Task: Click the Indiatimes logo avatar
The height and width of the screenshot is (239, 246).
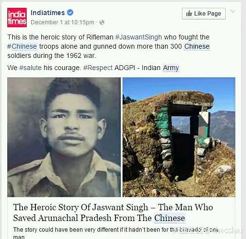Action: point(17,18)
